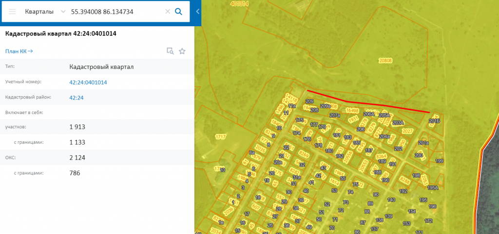Click house number 209 on the map
The image size is (499, 234).
click(309, 101)
